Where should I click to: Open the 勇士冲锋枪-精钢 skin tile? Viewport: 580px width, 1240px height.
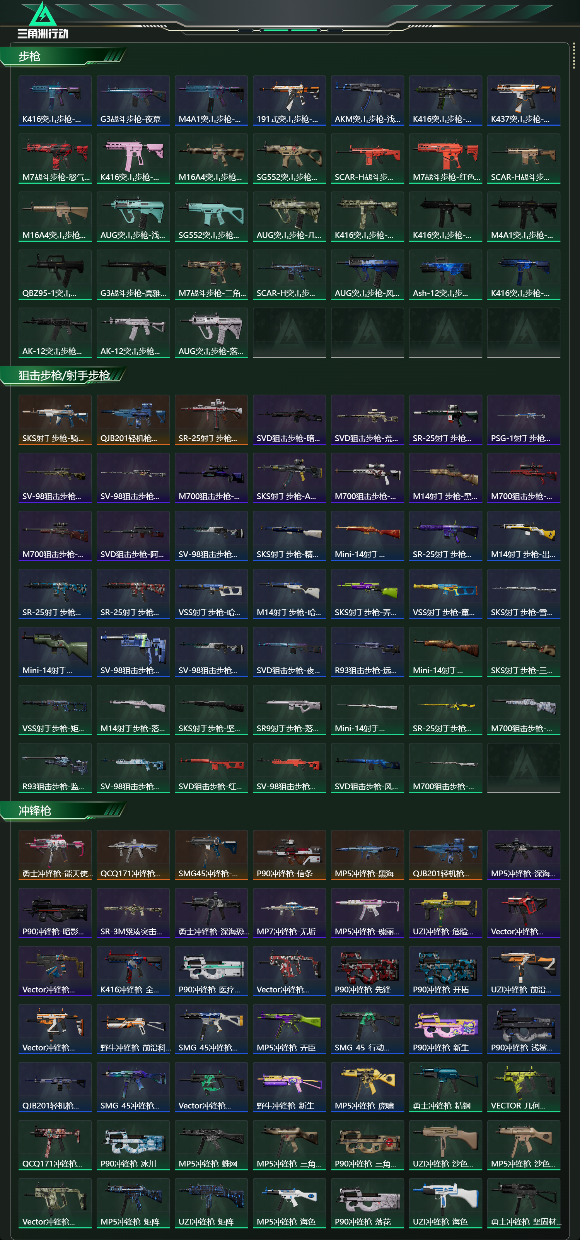pos(446,1087)
